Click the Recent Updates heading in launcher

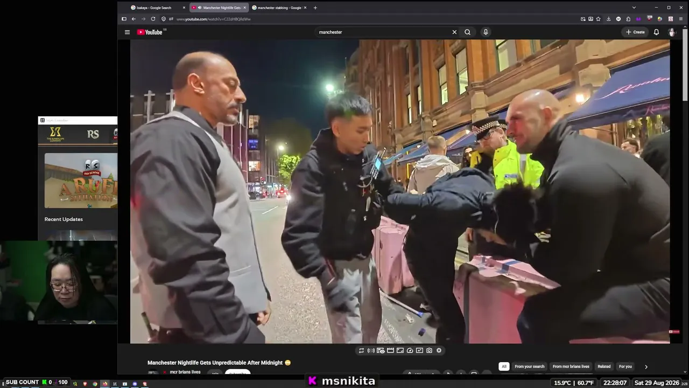pyautogui.click(x=64, y=219)
